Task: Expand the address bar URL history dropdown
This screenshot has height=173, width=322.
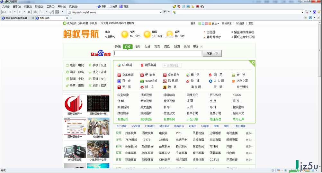Action: coord(161,12)
